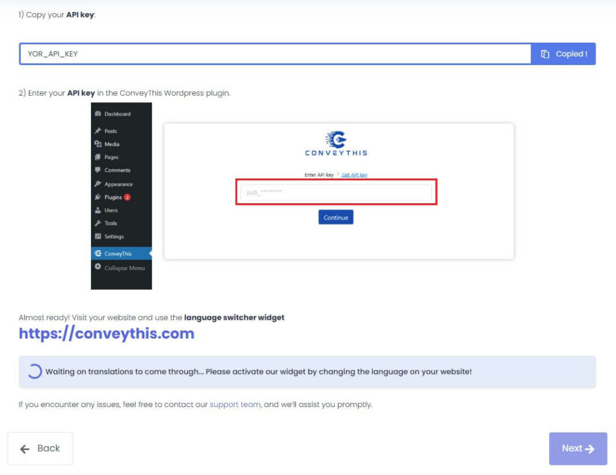Click the YOR_API_KEY input field
The width and height of the screenshot is (616, 475).
click(275, 54)
